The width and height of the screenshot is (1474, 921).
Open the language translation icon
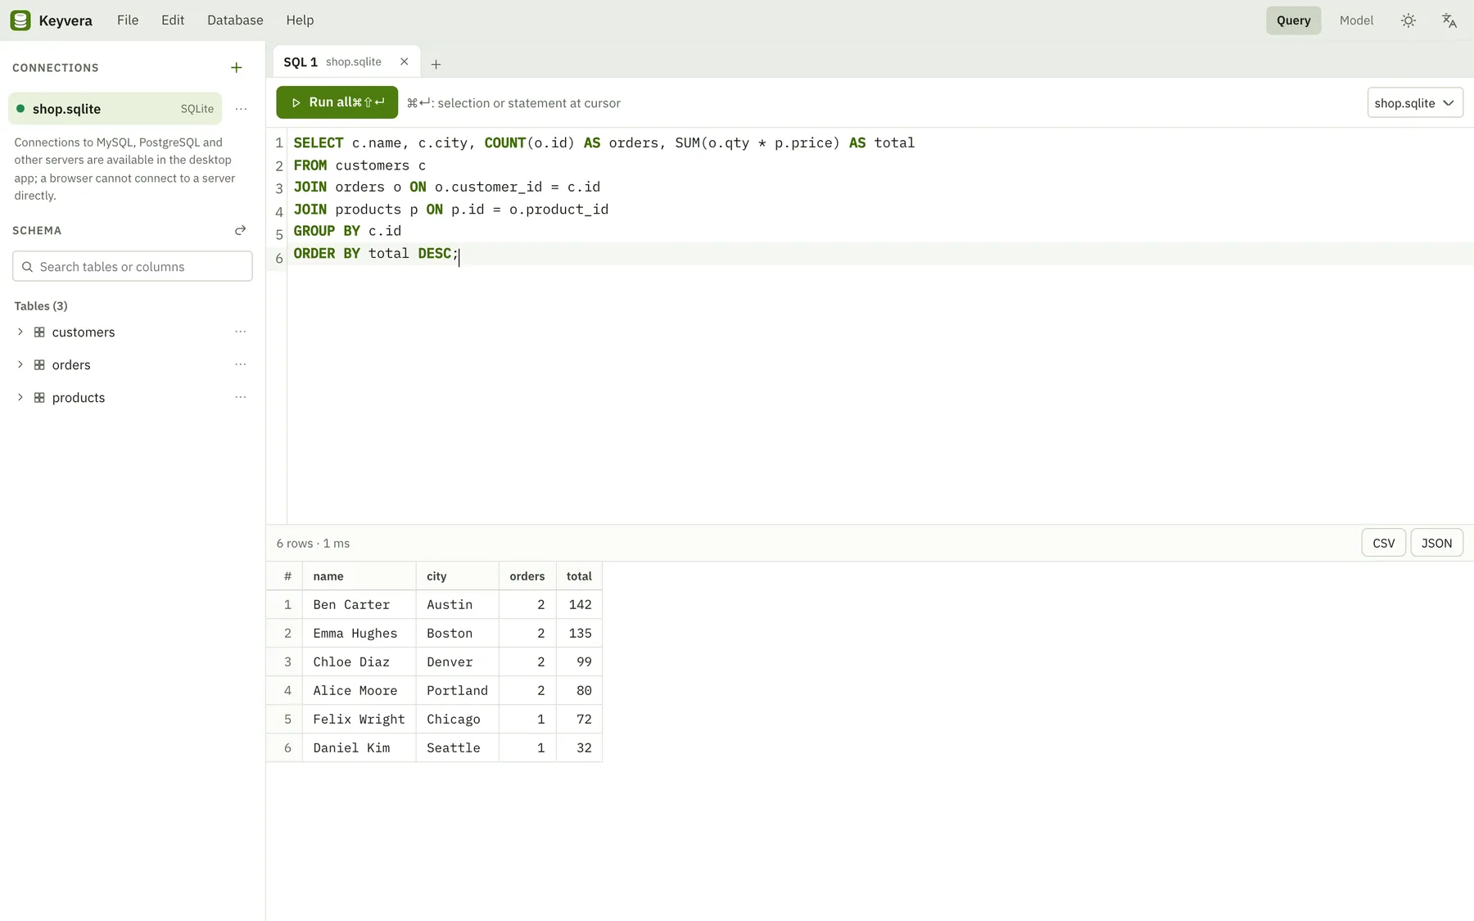(x=1449, y=20)
